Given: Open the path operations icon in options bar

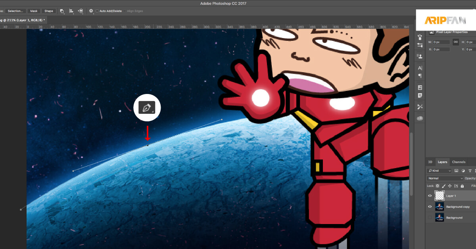Looking at the screenshot, I should [x=62, y=11].
